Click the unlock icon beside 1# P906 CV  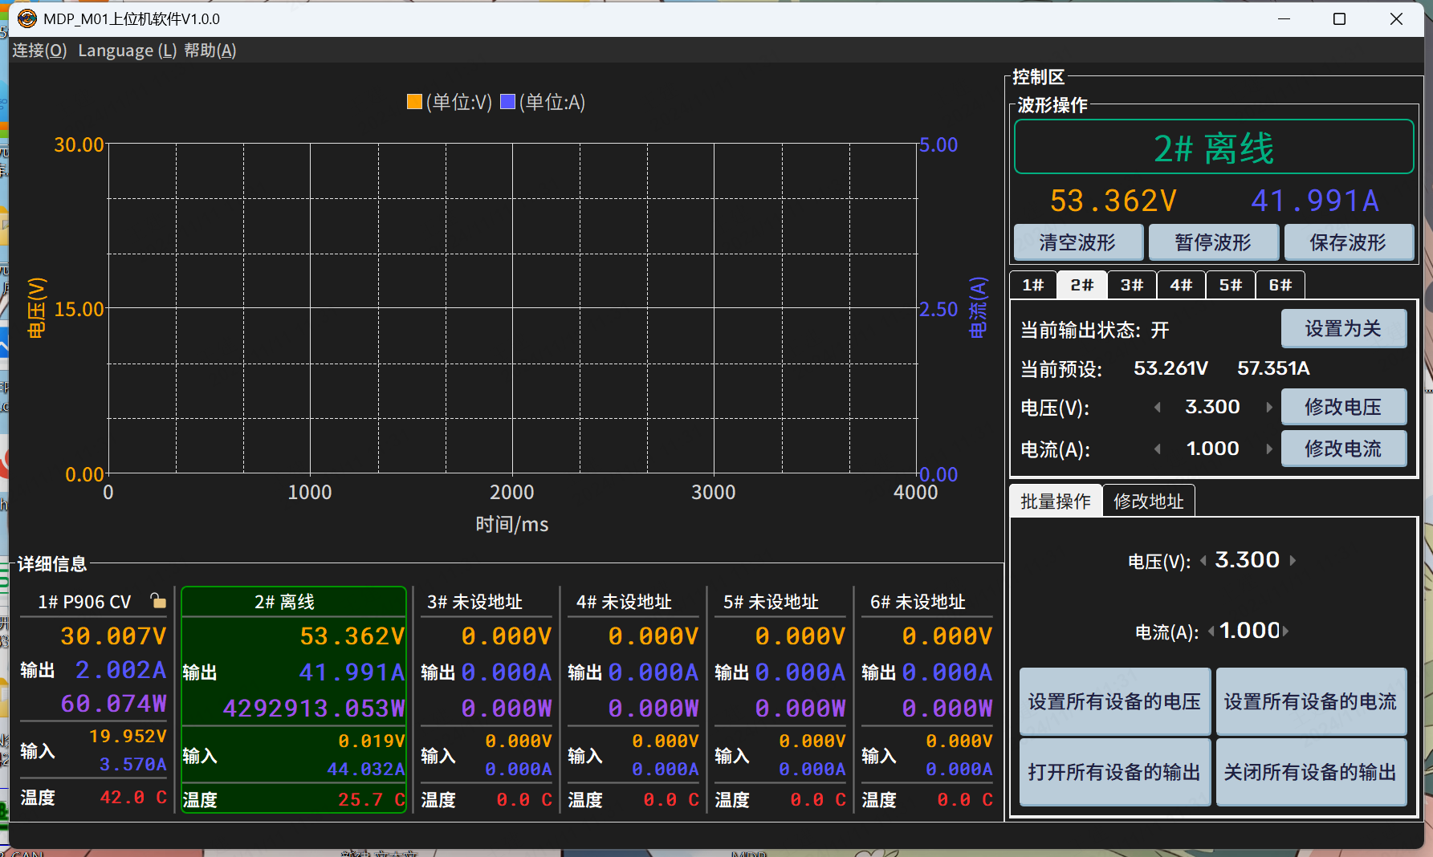158,600
